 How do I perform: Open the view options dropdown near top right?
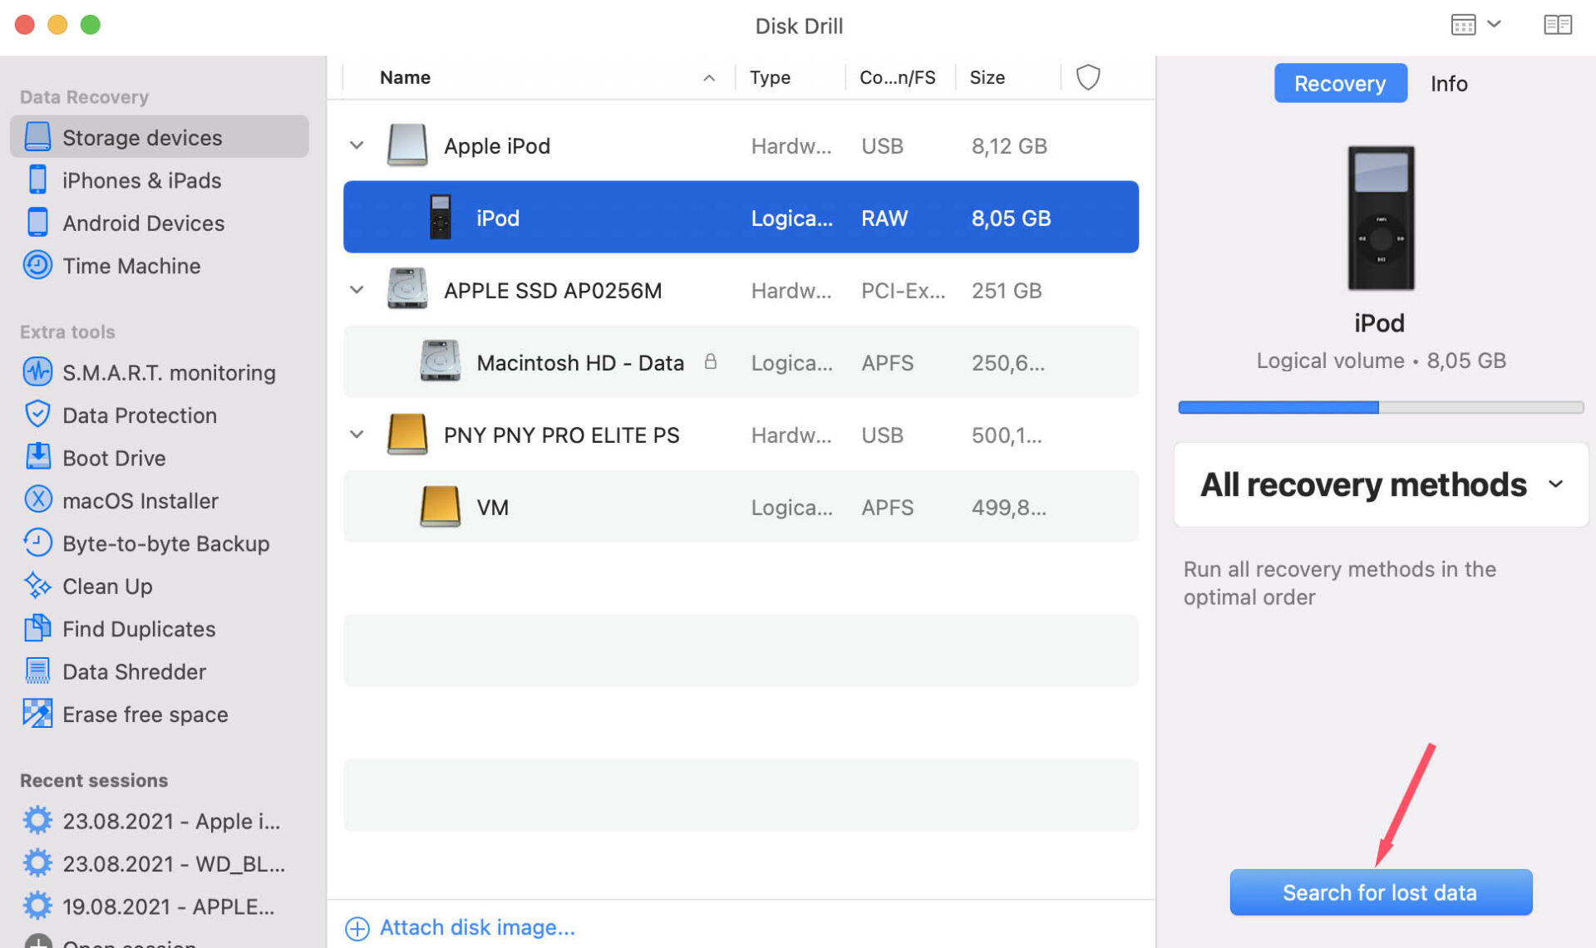pos(1478,24)
